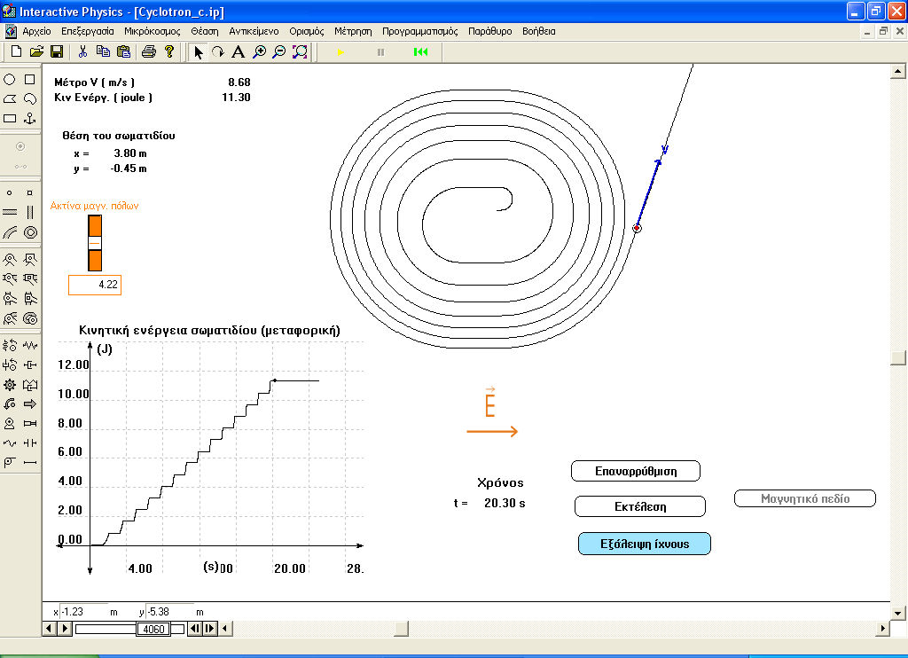908x658 pixels.
Task: Select the Rotate tool
Action: point(218,52)
